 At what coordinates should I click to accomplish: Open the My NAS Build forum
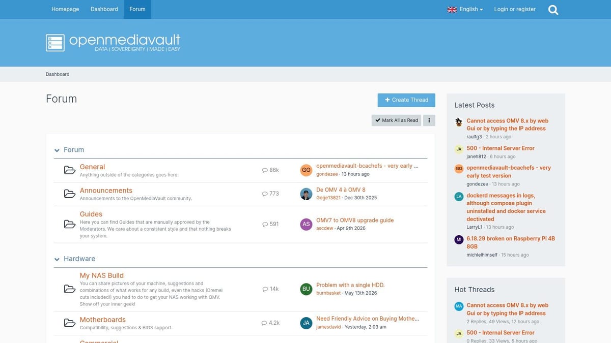pos(102,275)
